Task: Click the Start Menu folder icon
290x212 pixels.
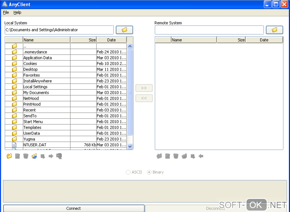Action: click(14, 122)
